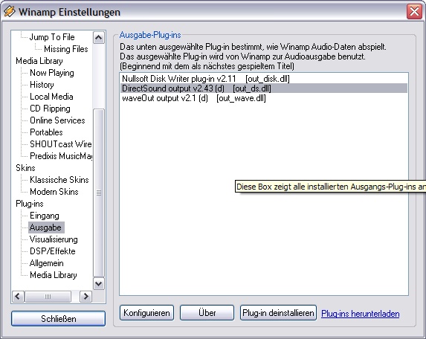Click the Winamp lightning icon in title bar
The width and height of the screenshot is (426, 339).
(10, 12)
